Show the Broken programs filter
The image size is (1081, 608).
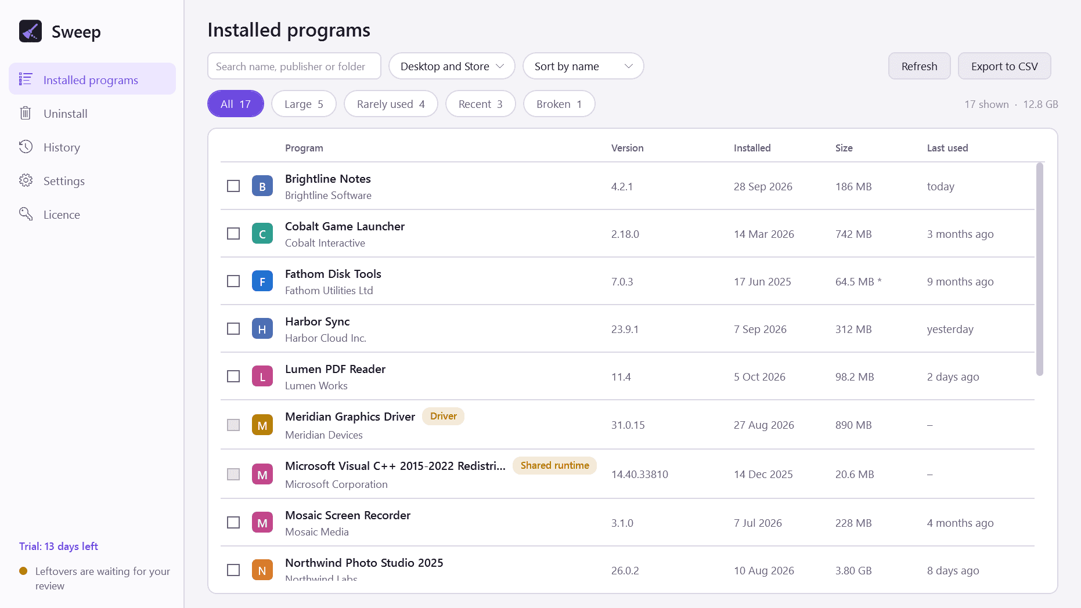point(559,104)
